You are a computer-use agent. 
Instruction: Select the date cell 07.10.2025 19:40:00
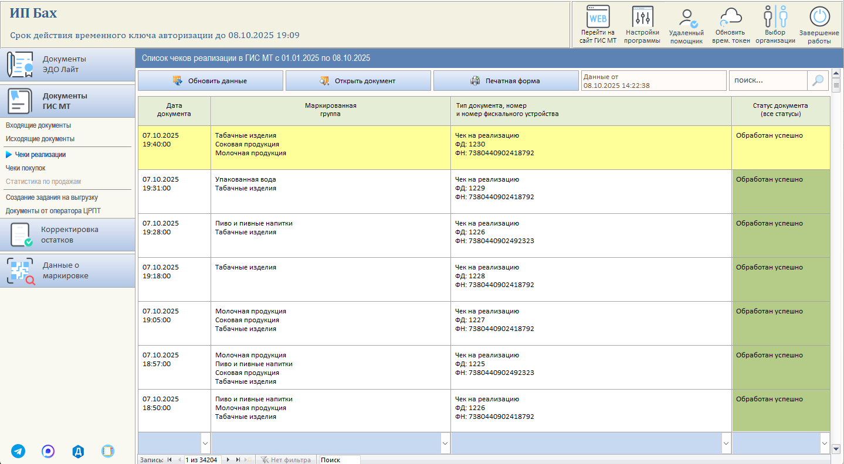tap(174, 148)
